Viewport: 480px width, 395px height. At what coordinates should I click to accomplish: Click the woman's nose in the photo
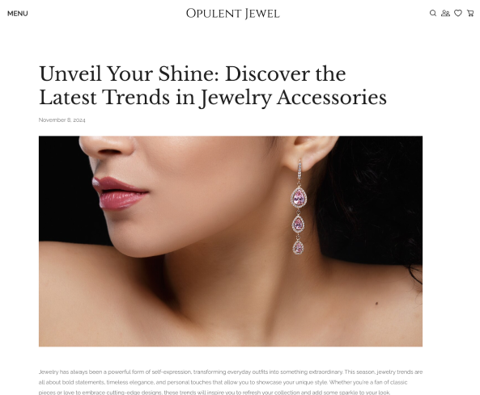pyautogui.click(x=107, y=147)
